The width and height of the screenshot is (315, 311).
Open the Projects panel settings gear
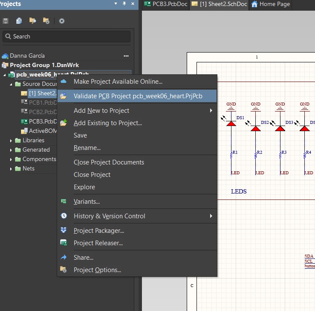coord(62,21)
